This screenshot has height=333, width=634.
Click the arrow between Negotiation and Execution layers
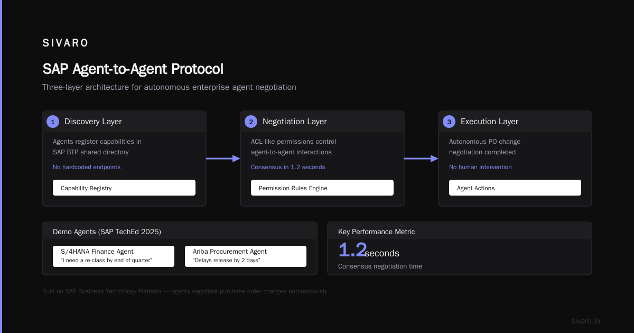pos(421,159)
